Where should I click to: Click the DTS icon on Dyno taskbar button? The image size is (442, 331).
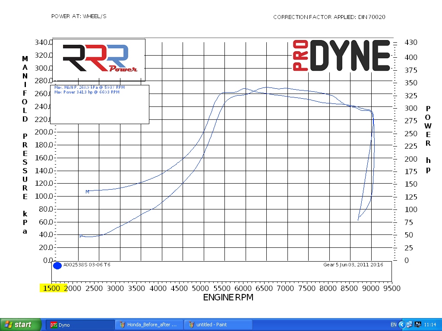coord(54,325)
